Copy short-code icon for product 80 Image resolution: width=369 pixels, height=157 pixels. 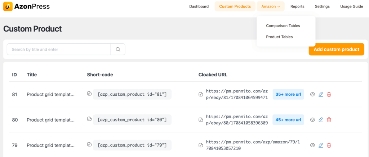89,119
